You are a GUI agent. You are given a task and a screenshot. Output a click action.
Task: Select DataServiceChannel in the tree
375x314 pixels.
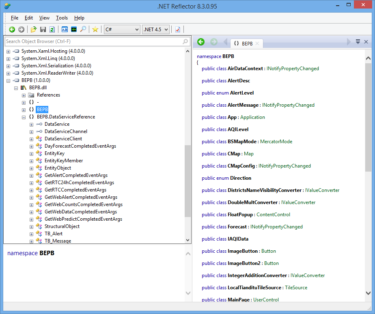point(66,131)
